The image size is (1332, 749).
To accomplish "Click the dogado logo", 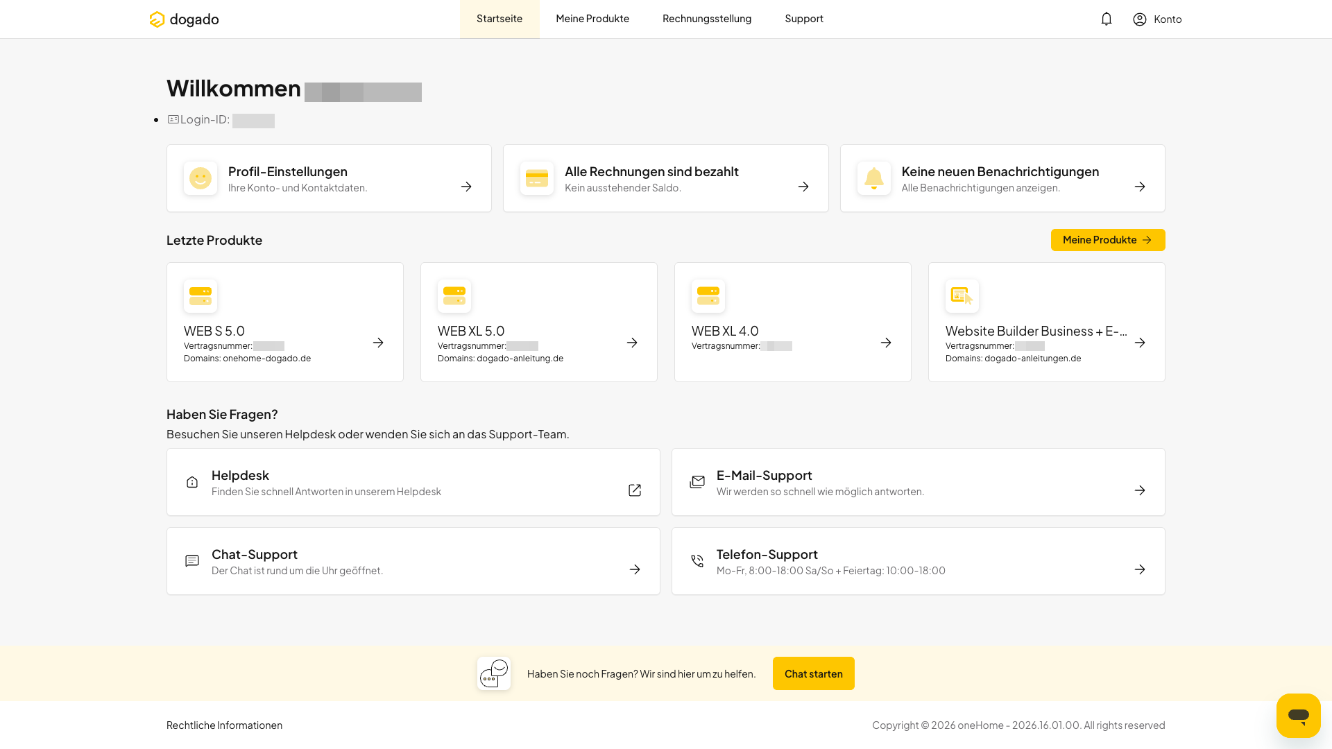I will pyautogui.click(x=184, y=19).
